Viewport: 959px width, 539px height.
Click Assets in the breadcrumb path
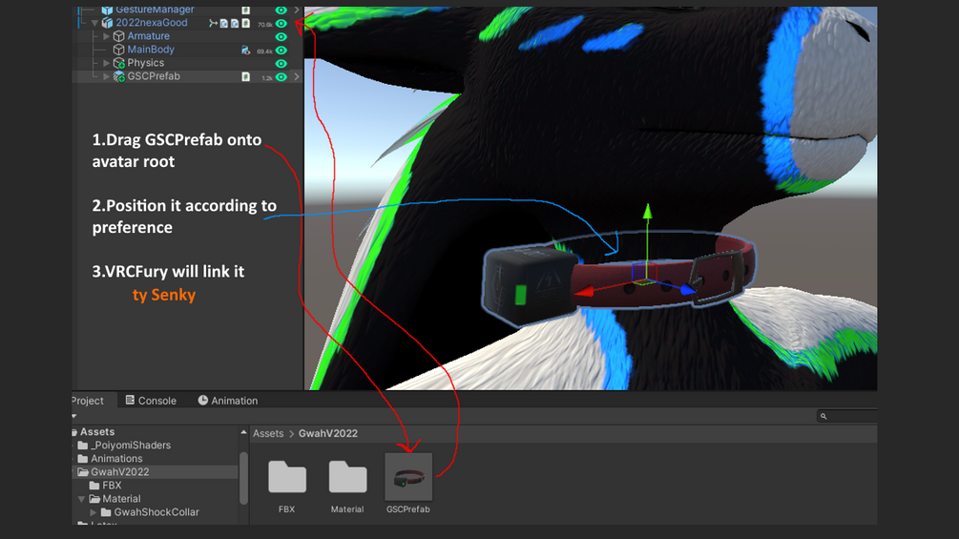tap(268, 433)
